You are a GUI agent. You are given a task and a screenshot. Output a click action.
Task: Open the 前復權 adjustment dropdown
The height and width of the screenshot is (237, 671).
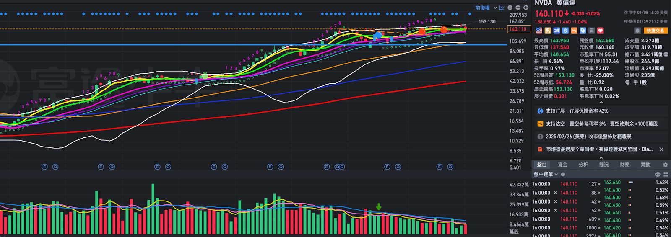486,8
